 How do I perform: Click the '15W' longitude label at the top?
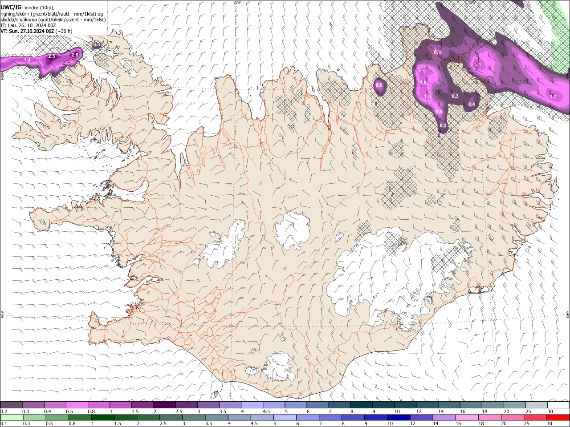(471, 2)
